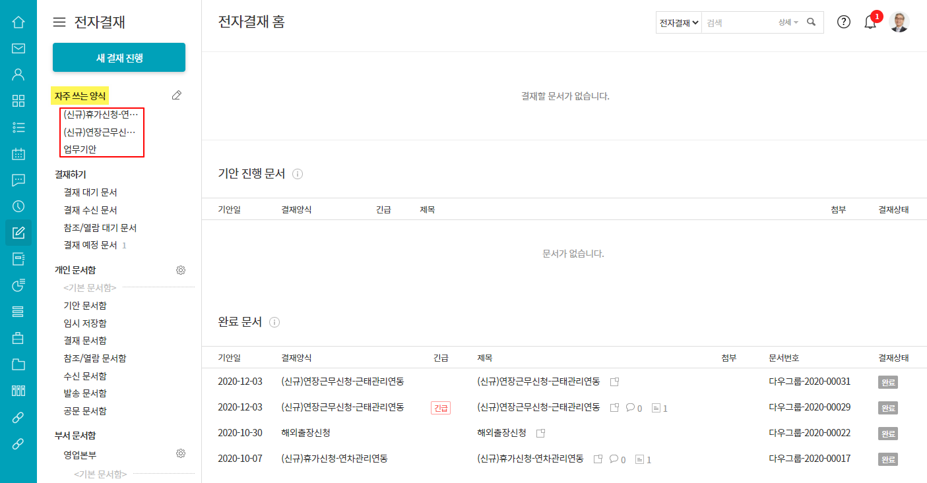Viewport: 927px width, 483px height.
Task: Open settings gear next to 개인 문서함
Action: 181,270
